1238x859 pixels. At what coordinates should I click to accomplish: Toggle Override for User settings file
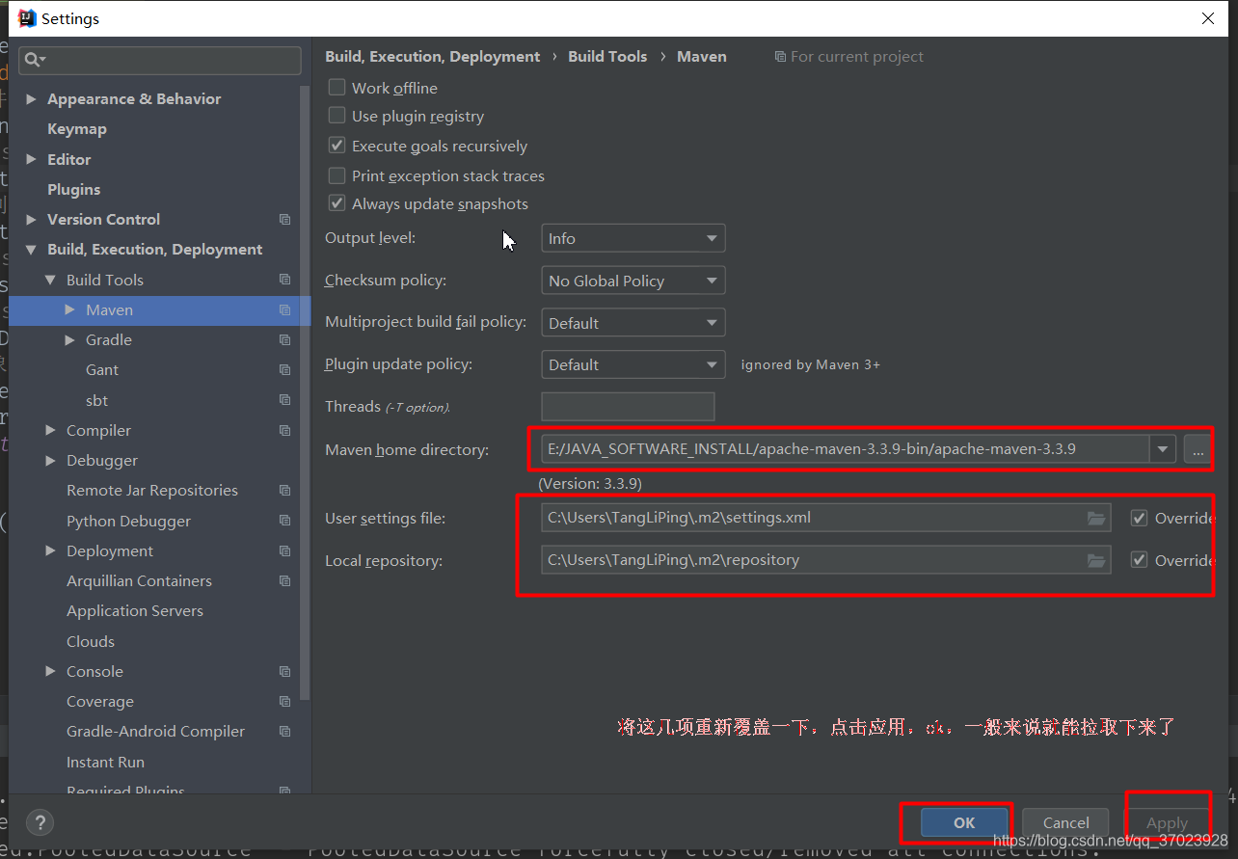pyautogui.click(x=1139, y=518)
